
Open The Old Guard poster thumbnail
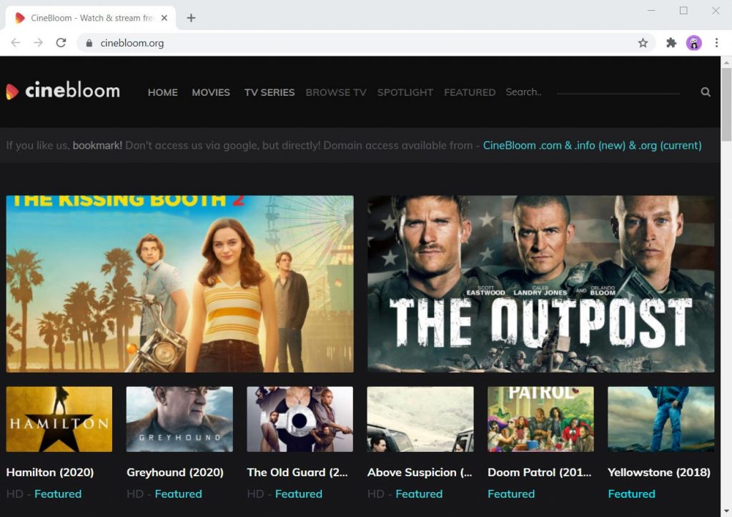coord(300,419)
